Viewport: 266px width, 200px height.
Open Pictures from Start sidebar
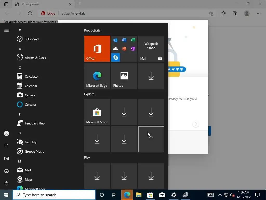(x=6, y=158)
